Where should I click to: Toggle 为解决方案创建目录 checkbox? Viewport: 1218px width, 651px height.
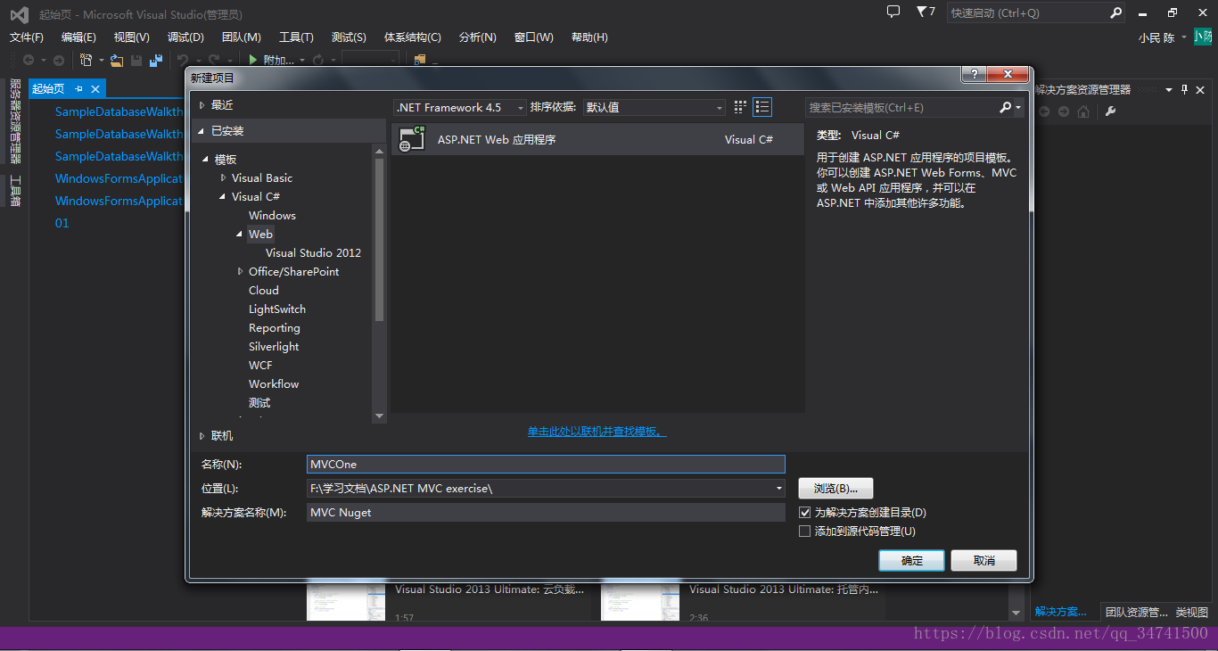pyautogui.click(x=805, y=513)
